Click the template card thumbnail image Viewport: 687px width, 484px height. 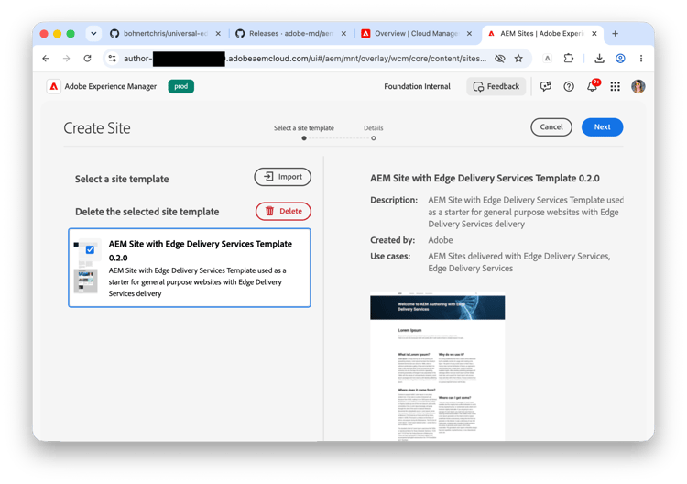pyautogui.click(x=85, y=267)
